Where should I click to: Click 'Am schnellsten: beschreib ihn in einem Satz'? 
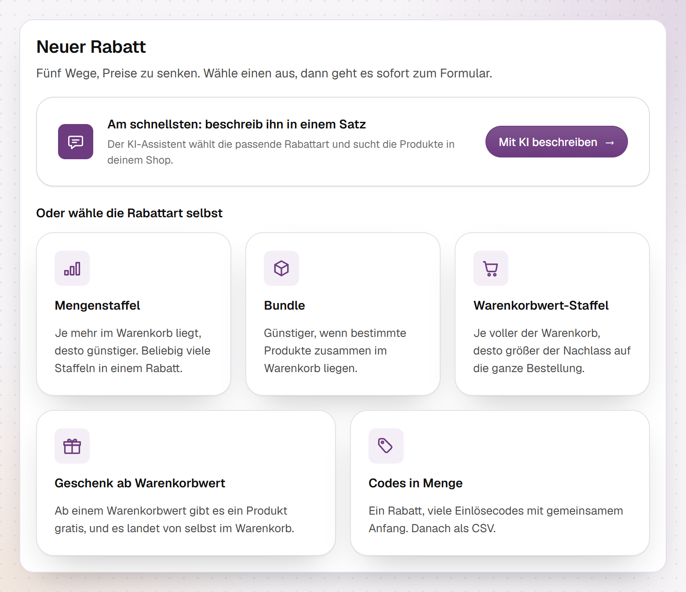coord(237,124)
